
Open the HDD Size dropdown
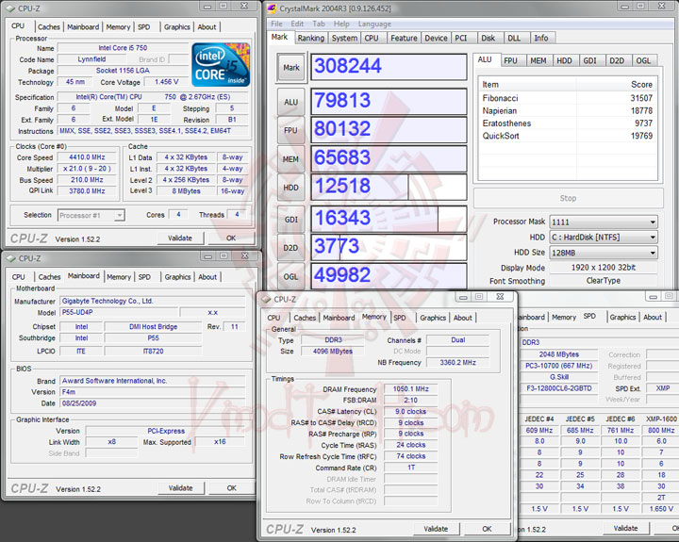coord(604,253)
